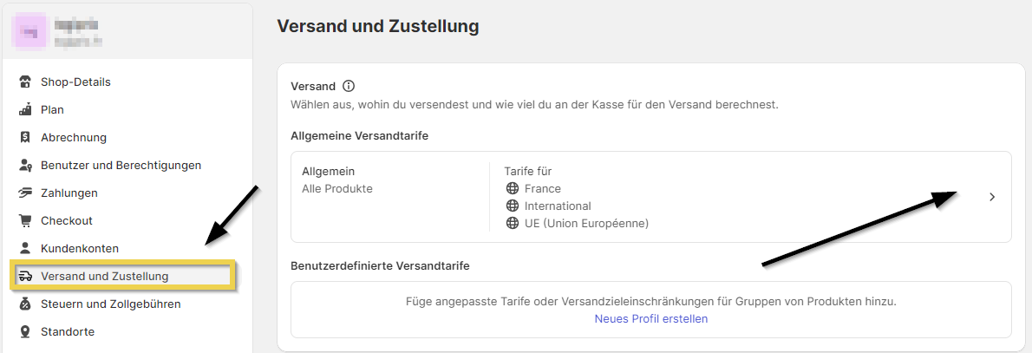
Task: Click the Versand info circle icon
Action: point(349,86)
